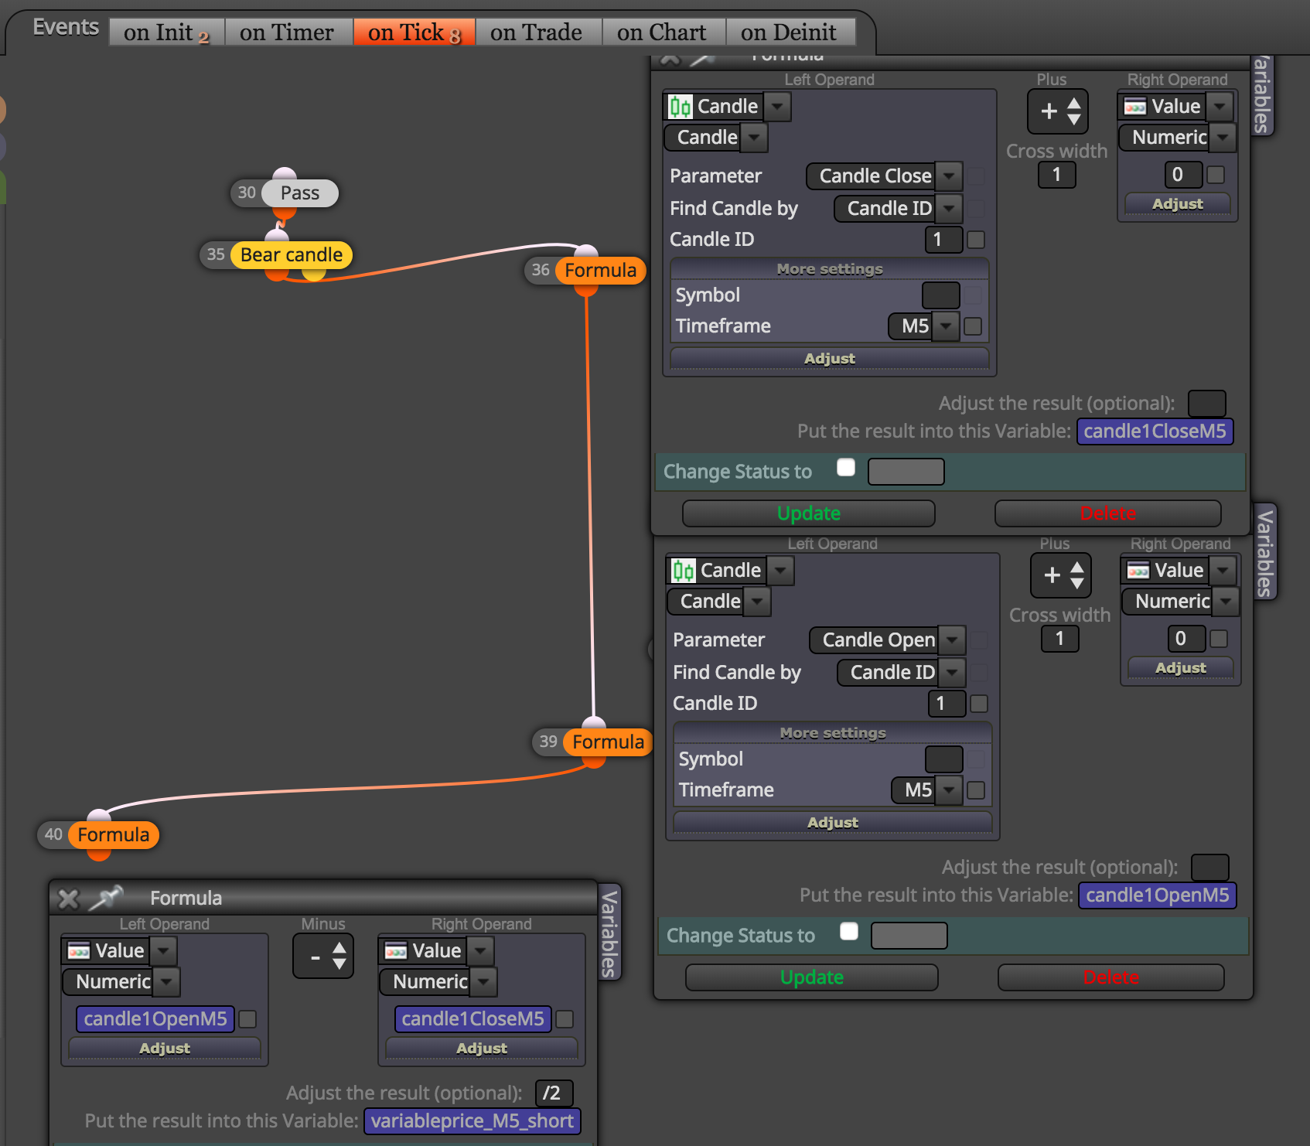Toggle Candle ID checkbox in Candle Open panel

979,704
